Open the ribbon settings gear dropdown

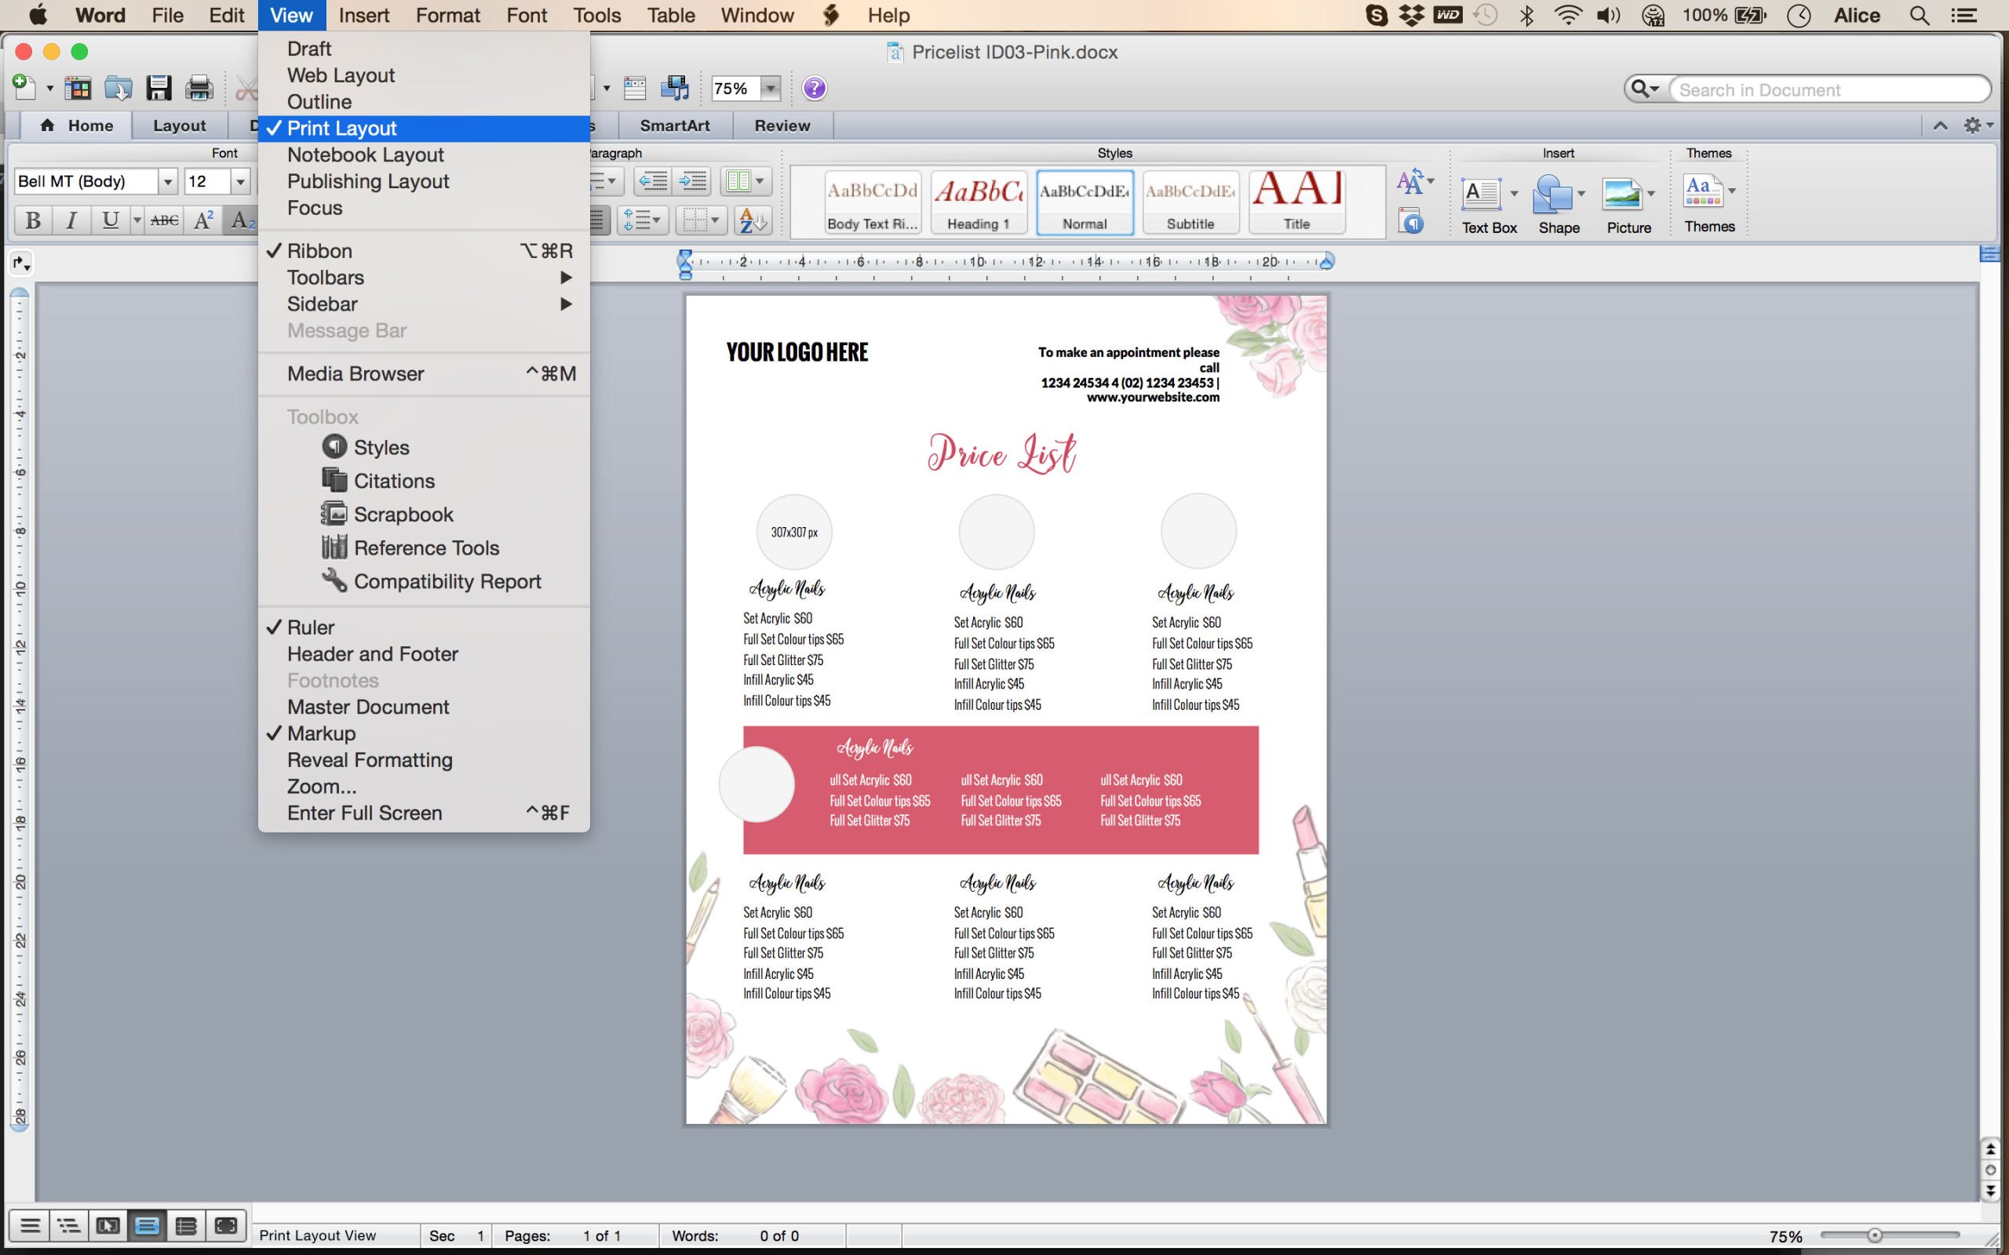point(1978,125)
